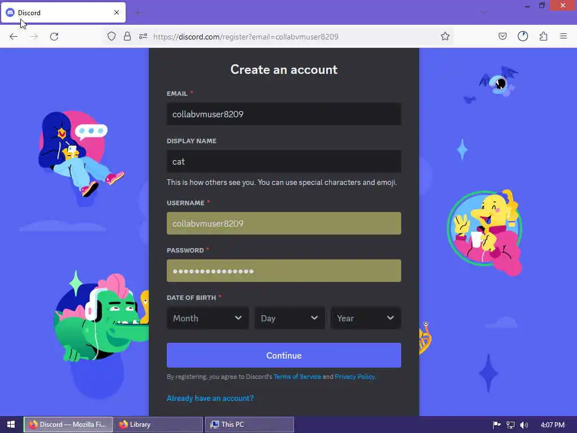
Task: Click the volume speaker tray icon
Action: 524,425
